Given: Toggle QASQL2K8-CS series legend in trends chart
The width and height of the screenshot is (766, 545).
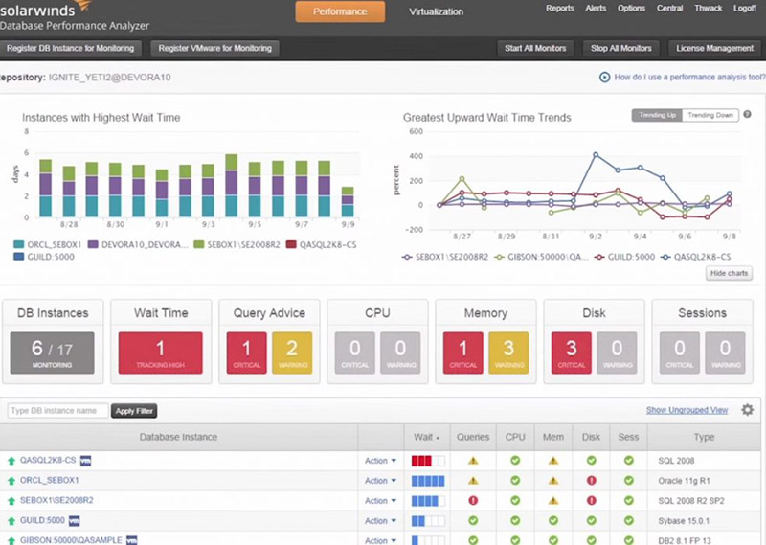Looking at the screenshot, I should click(696, 257).
